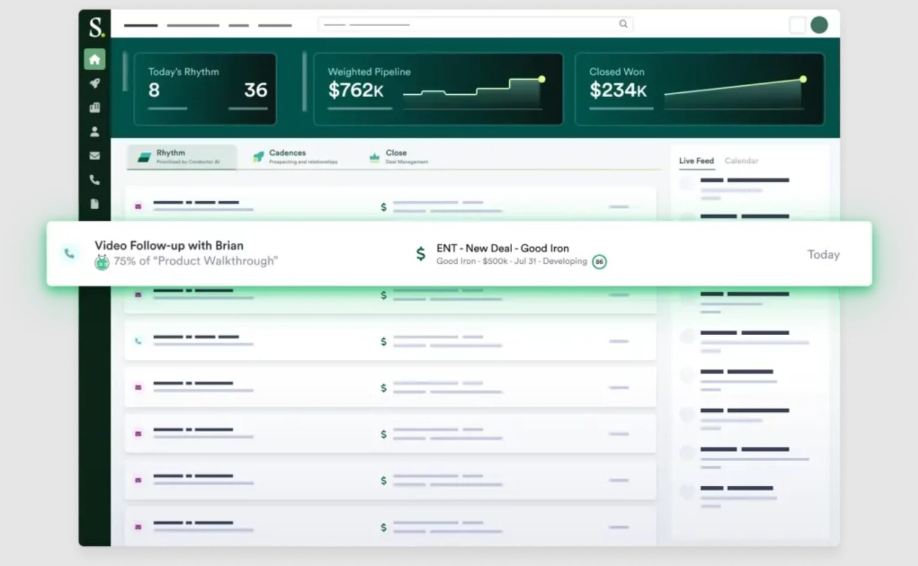Viewport: 918px width, 566px height.
Task: Open the phone calls icon in sidebar
Action: click(x=95, y=180)
